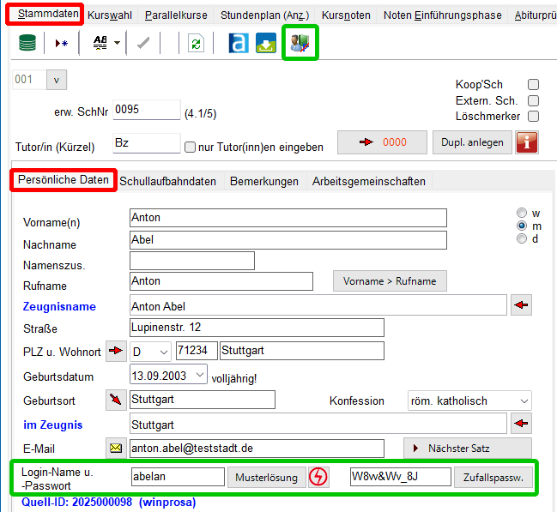The height and width of the screenshot is (512, 557).
Task: Click into the Nachname input field
Action: [x=288, y=240]
